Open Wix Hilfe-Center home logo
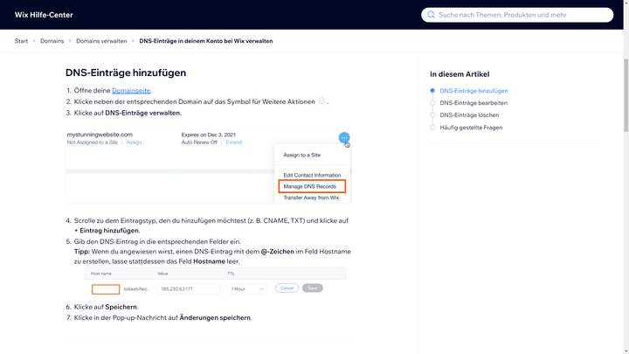 click(44, 15)
